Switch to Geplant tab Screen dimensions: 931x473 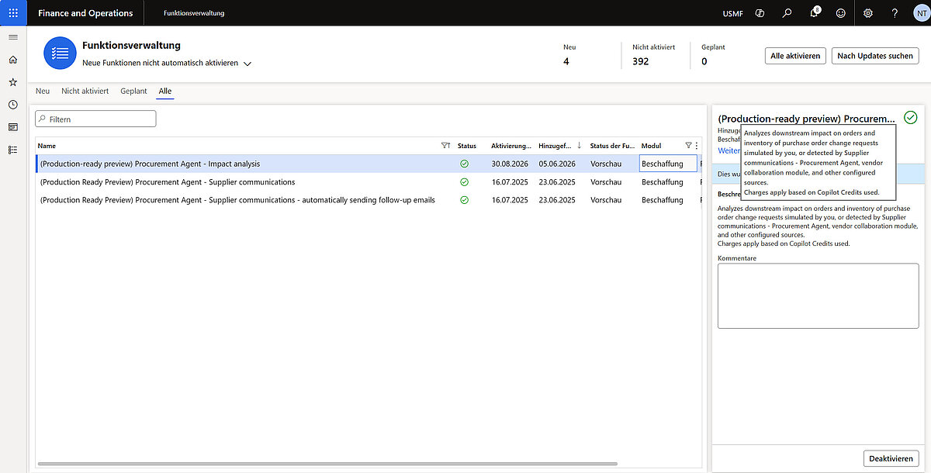pos(133,91)
